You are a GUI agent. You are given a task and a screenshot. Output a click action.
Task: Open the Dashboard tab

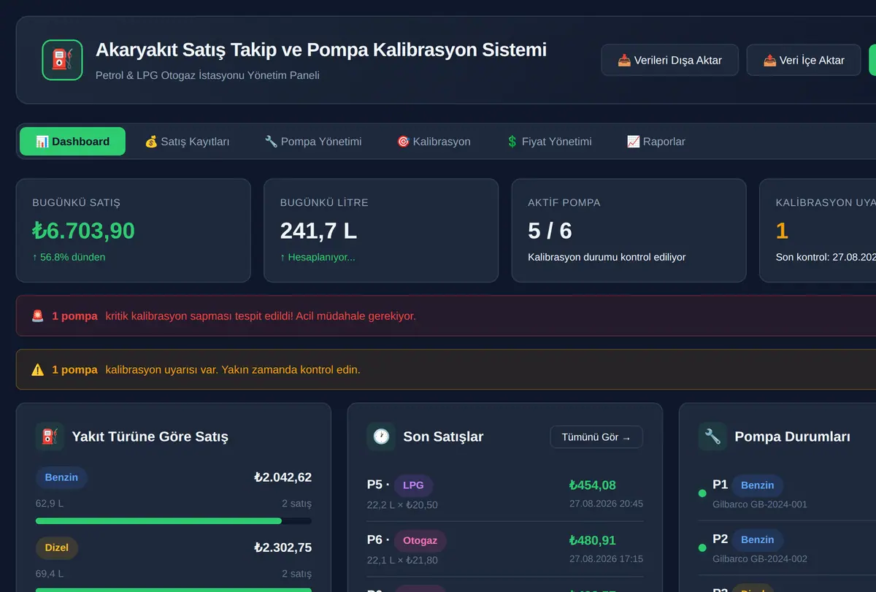pos(72,142)
